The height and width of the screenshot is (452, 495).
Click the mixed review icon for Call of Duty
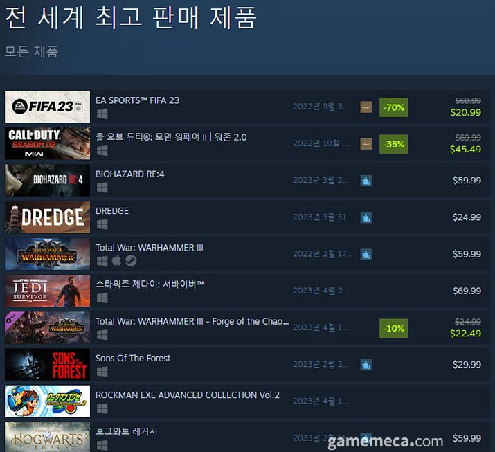[x=366, y=144]
